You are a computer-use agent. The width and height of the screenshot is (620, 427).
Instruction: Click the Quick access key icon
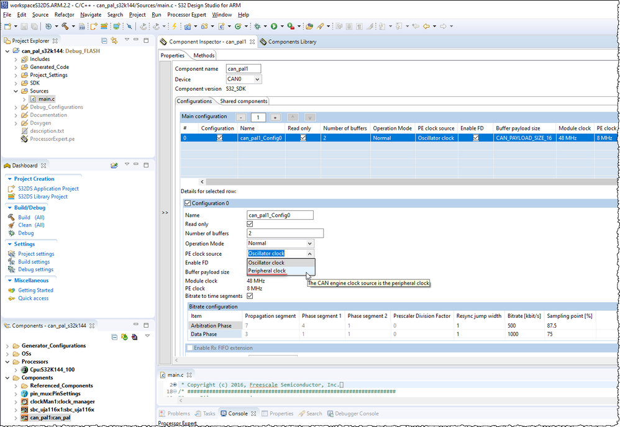[11, 299]
